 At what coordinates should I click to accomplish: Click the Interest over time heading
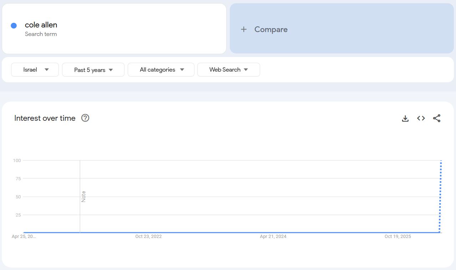pyautogui.click(x=45, y=118)
